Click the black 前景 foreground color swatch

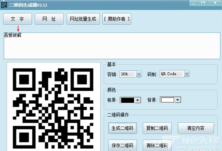tap(127, 100)
